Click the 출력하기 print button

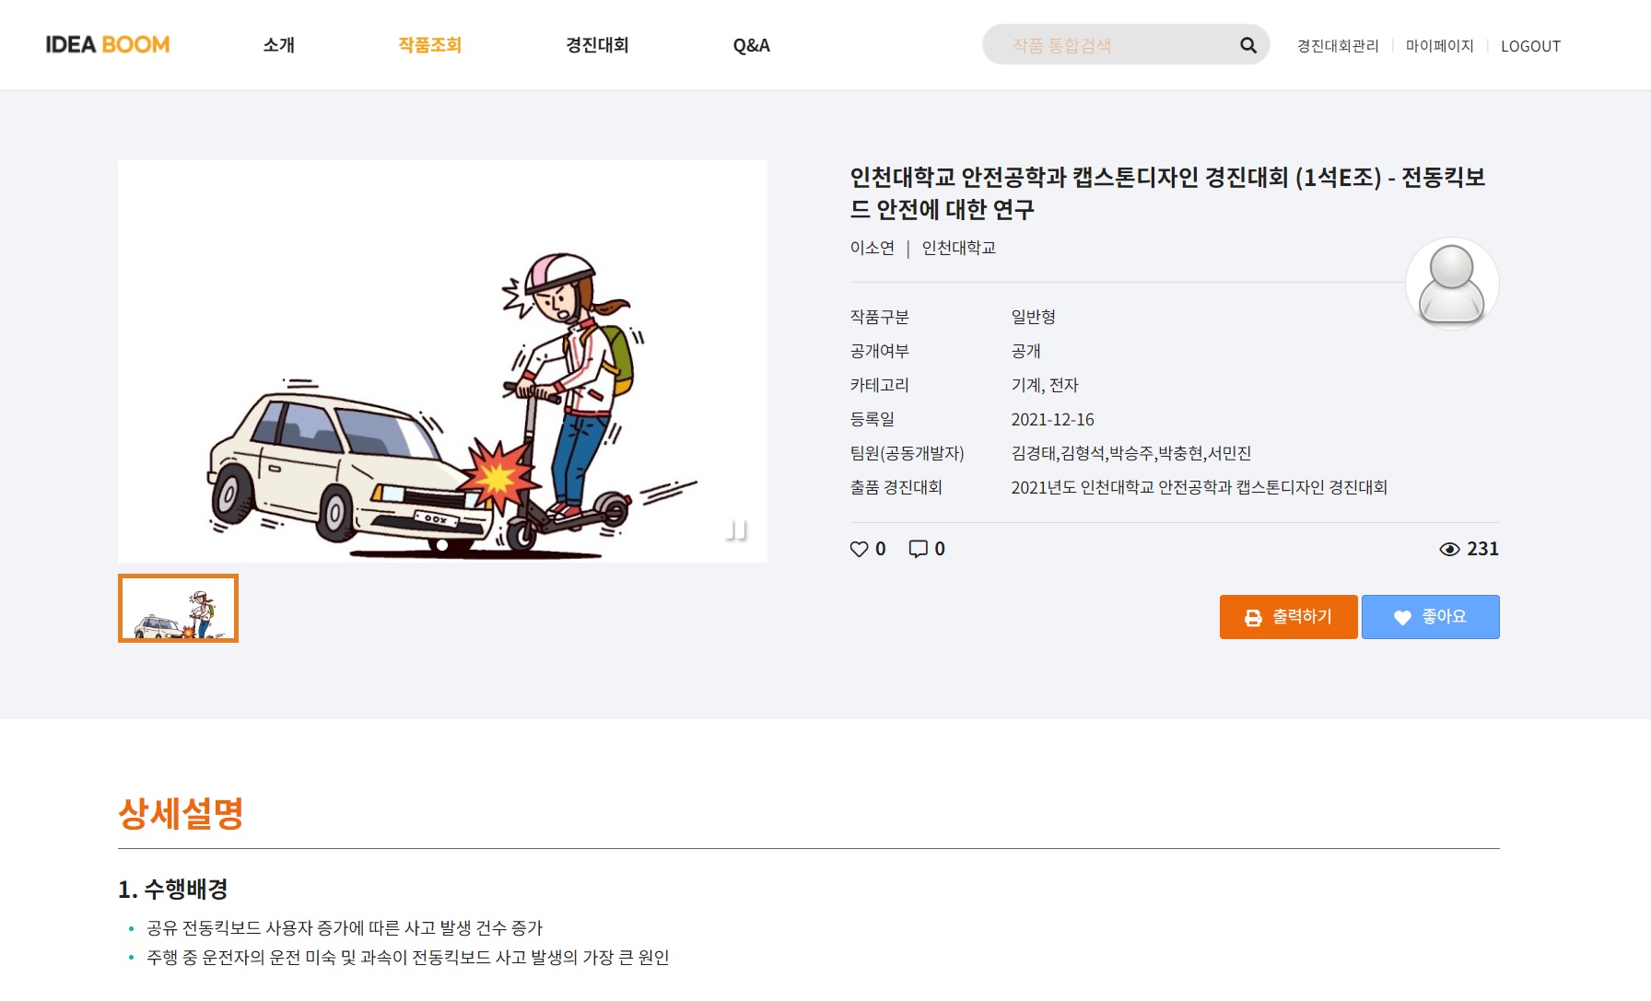click(x=1288, y=617)
